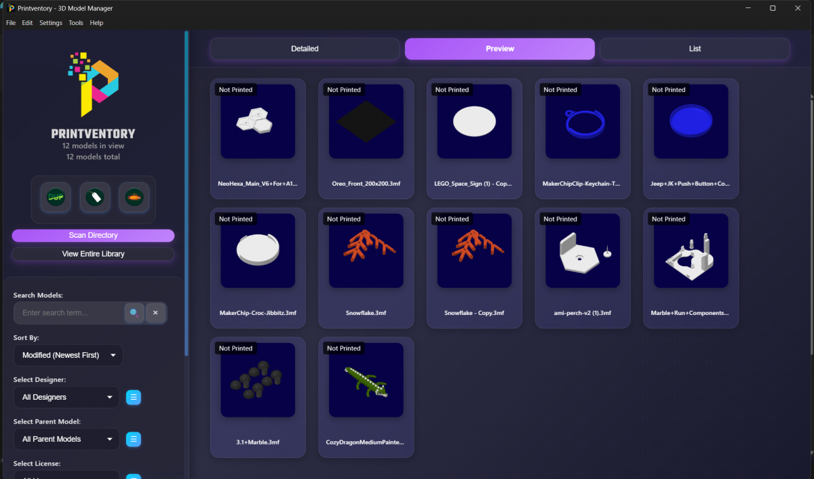Image resolution: width=814 pixels, height=479 pixels.
Task: Click the app icon in title bar
Action: pyautogui.click(x=11, y=8)
